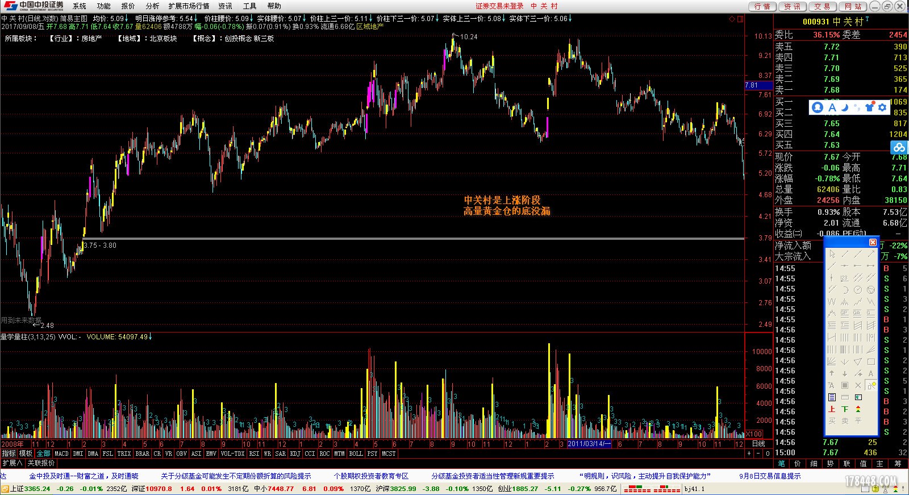Open the 功能 menu
Image resolution: width=909 pixels, height=495 pixels.
103,6
